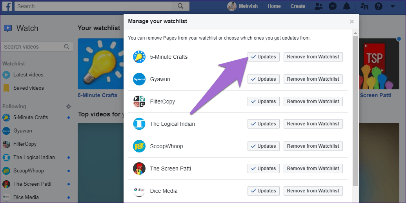This screenshot has width=406, height=203.
Task: Open the Quick Help question mark icon
Action: coord(378,6)
